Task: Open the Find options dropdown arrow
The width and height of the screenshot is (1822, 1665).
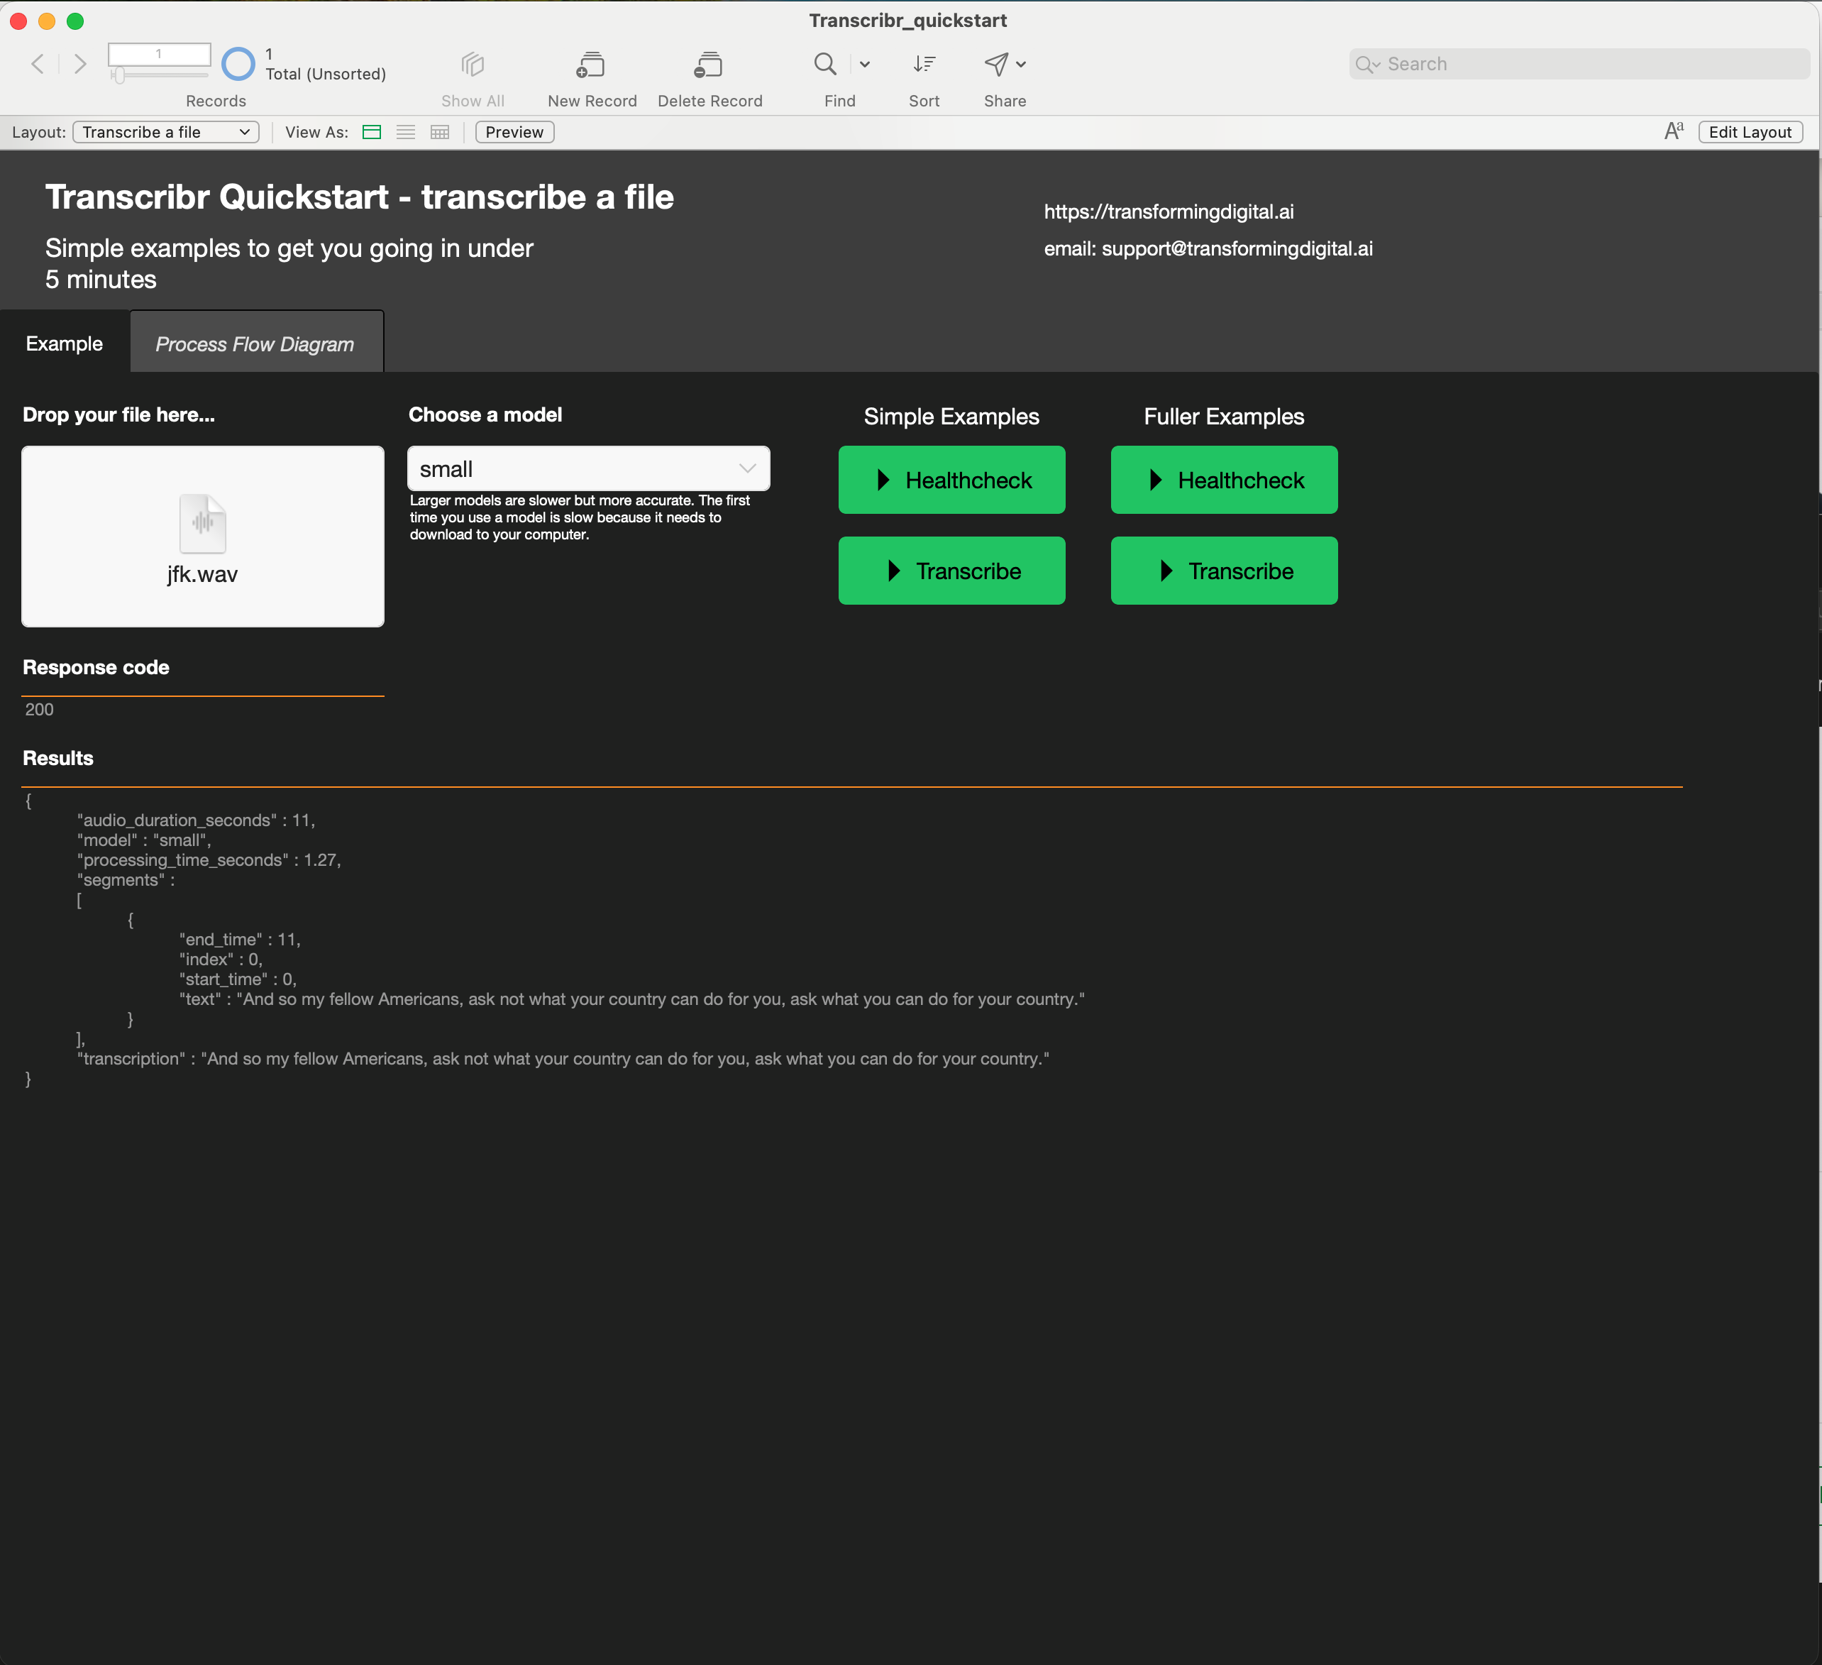Action: click(x=865, y=64)
